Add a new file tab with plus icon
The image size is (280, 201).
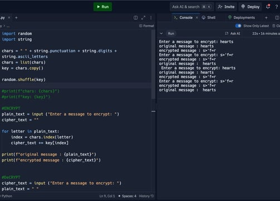click(16, 18)
